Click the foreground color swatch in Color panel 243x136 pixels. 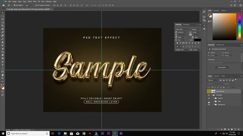tap(209, 15)
